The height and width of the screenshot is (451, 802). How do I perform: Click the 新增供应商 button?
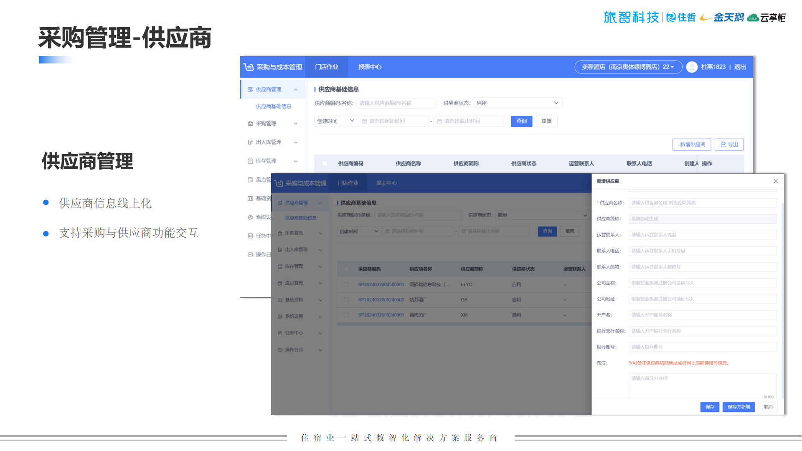coord(692,144)
